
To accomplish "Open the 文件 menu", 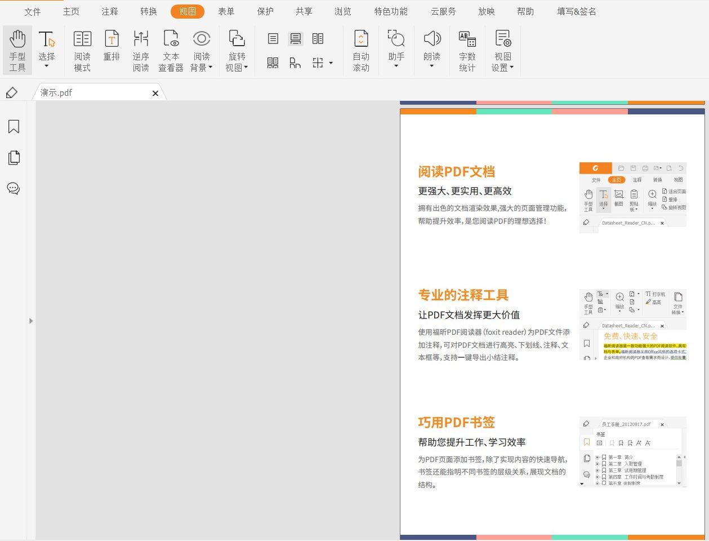I will (x=32, y=11).
